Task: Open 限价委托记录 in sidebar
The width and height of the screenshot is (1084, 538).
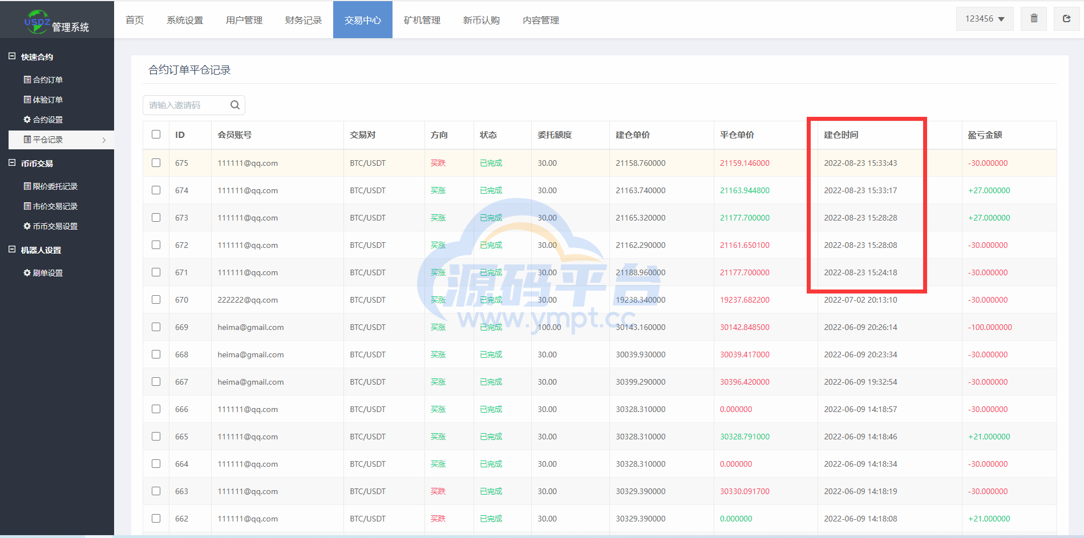Action: point(51,186)
